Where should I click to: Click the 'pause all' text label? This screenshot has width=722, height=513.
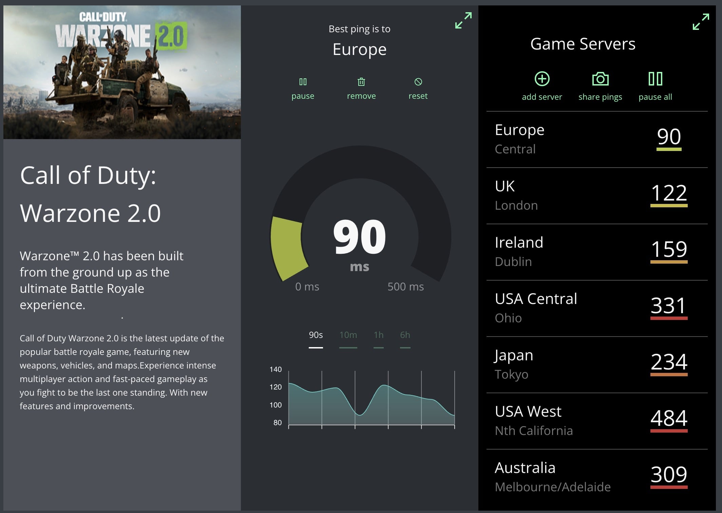click(655, 97)
